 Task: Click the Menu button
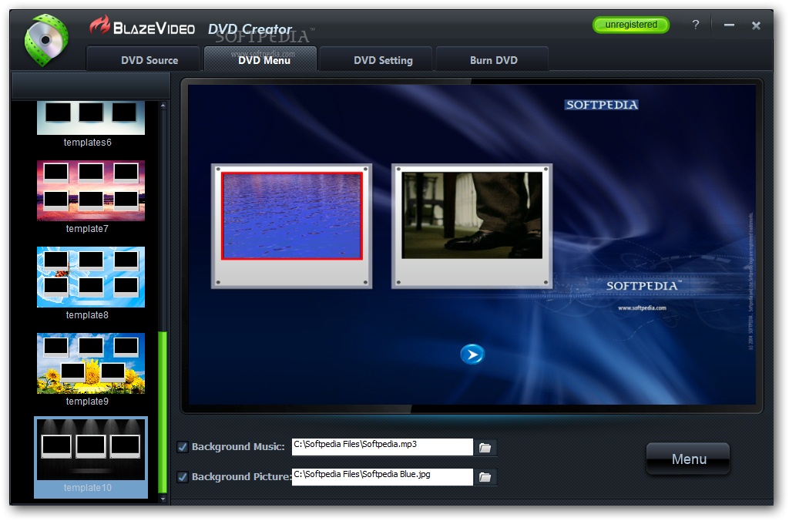tap(688, 459)
